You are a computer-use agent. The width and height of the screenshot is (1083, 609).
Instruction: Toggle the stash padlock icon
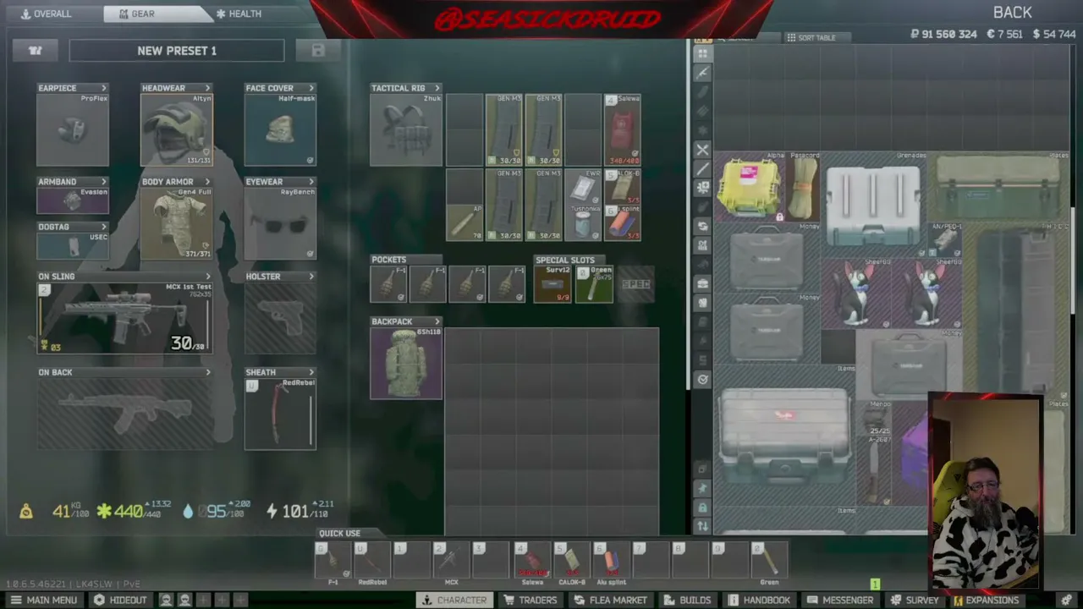pos(702,507)
